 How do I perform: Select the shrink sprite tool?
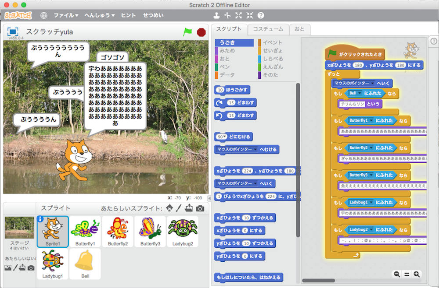[250, 15]
